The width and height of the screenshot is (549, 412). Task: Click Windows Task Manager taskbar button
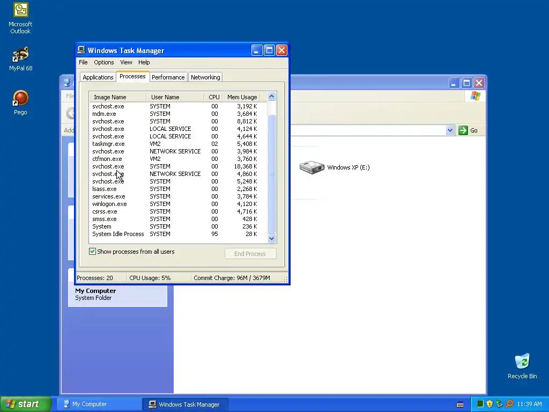[186, 404]
